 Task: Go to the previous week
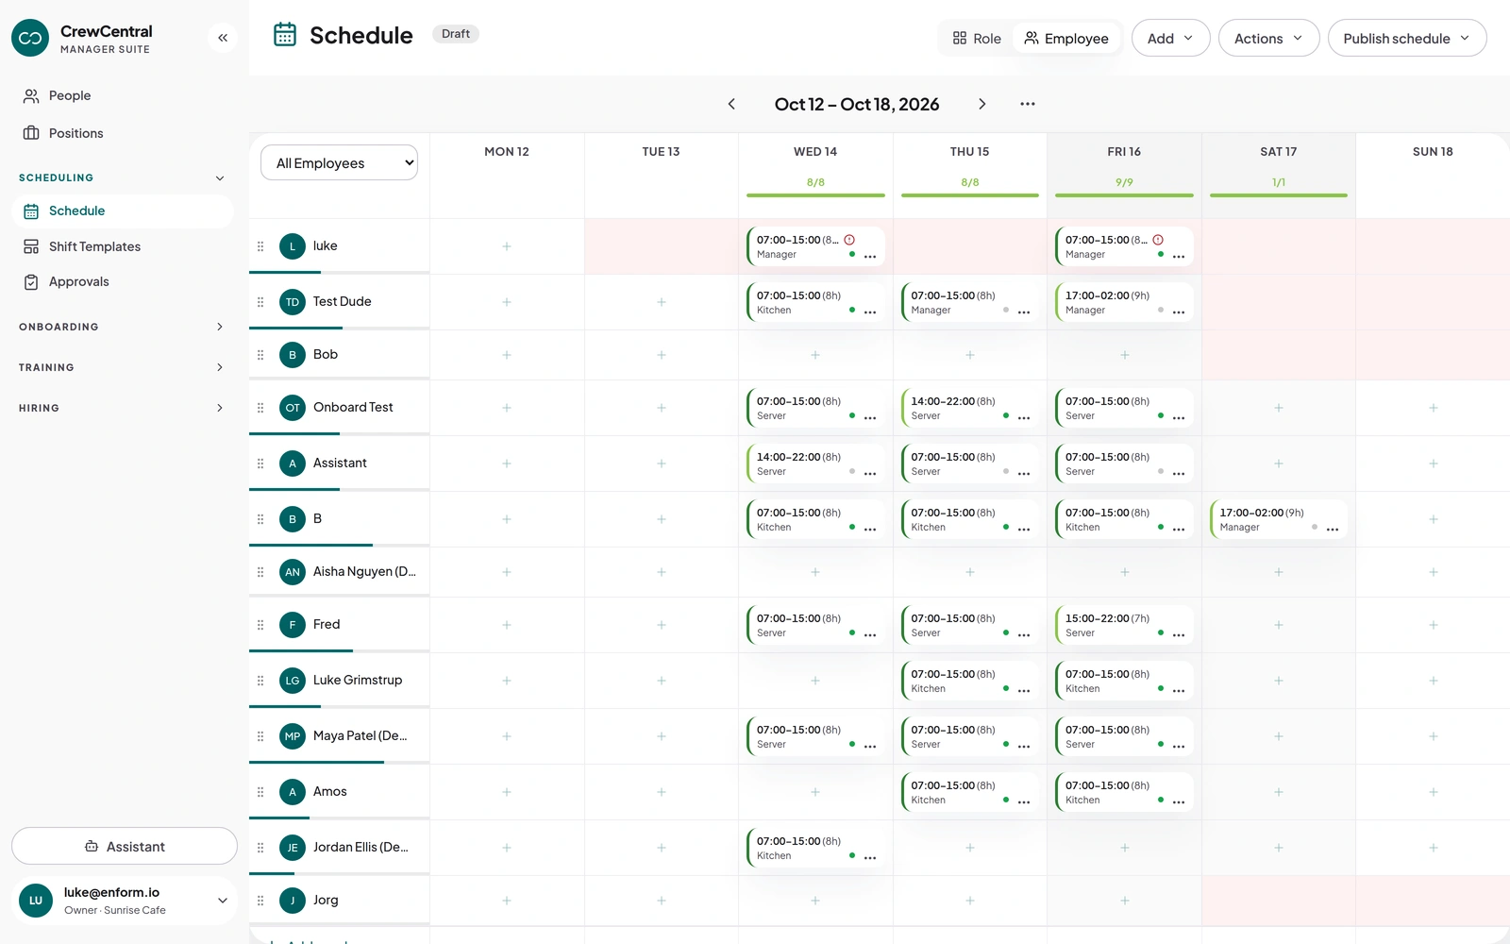(731, 104)
